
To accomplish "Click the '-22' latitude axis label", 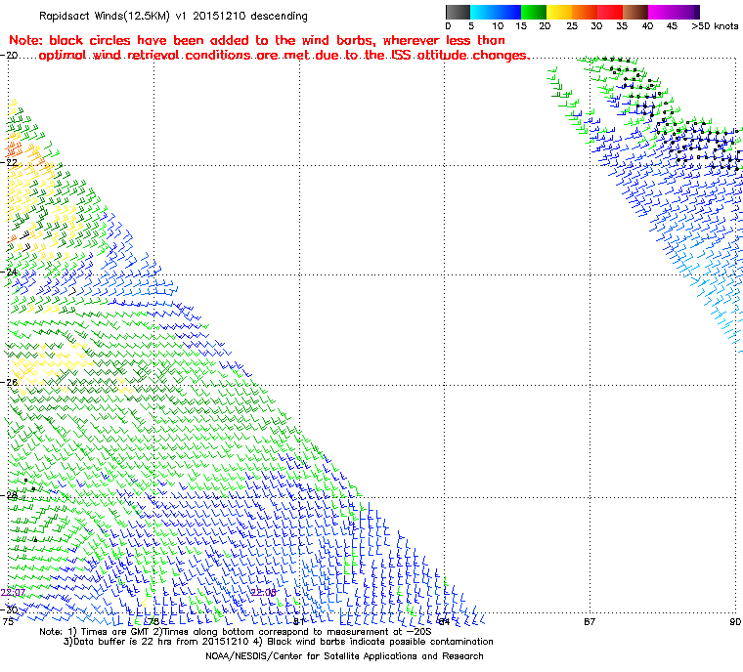I will pyautogui.click(x=9, y=162).
